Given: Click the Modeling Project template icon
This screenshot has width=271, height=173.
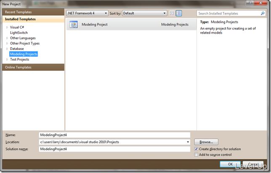Looking at the screenshot, I should pos(74,24).
